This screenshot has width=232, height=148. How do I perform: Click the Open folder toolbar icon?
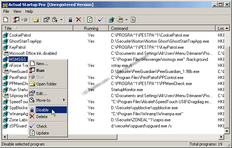click(36, 20)
